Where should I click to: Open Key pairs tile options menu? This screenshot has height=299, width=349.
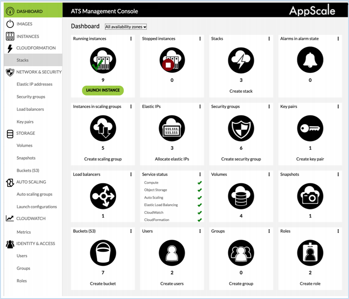(x=338, y=106)
